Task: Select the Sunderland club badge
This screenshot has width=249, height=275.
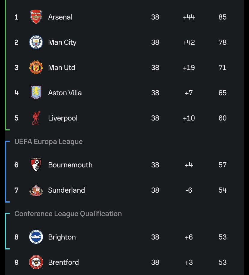Action: [36, 190]
